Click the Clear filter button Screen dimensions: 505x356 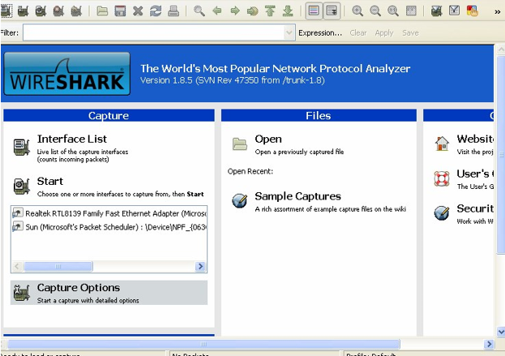pyautogui.click(x=358, y=33)
